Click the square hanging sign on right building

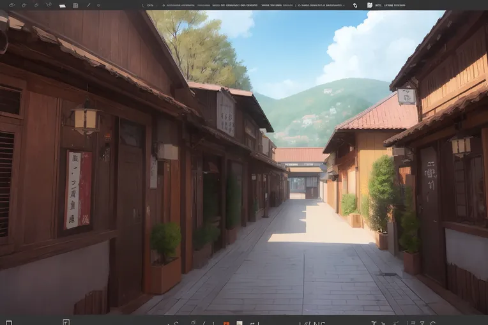[x=406, y=96]
